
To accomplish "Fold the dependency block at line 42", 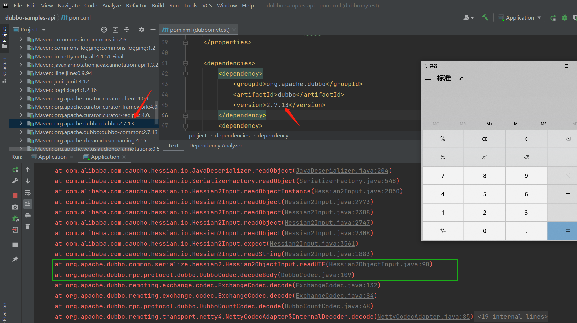I will tap(185, 73).
